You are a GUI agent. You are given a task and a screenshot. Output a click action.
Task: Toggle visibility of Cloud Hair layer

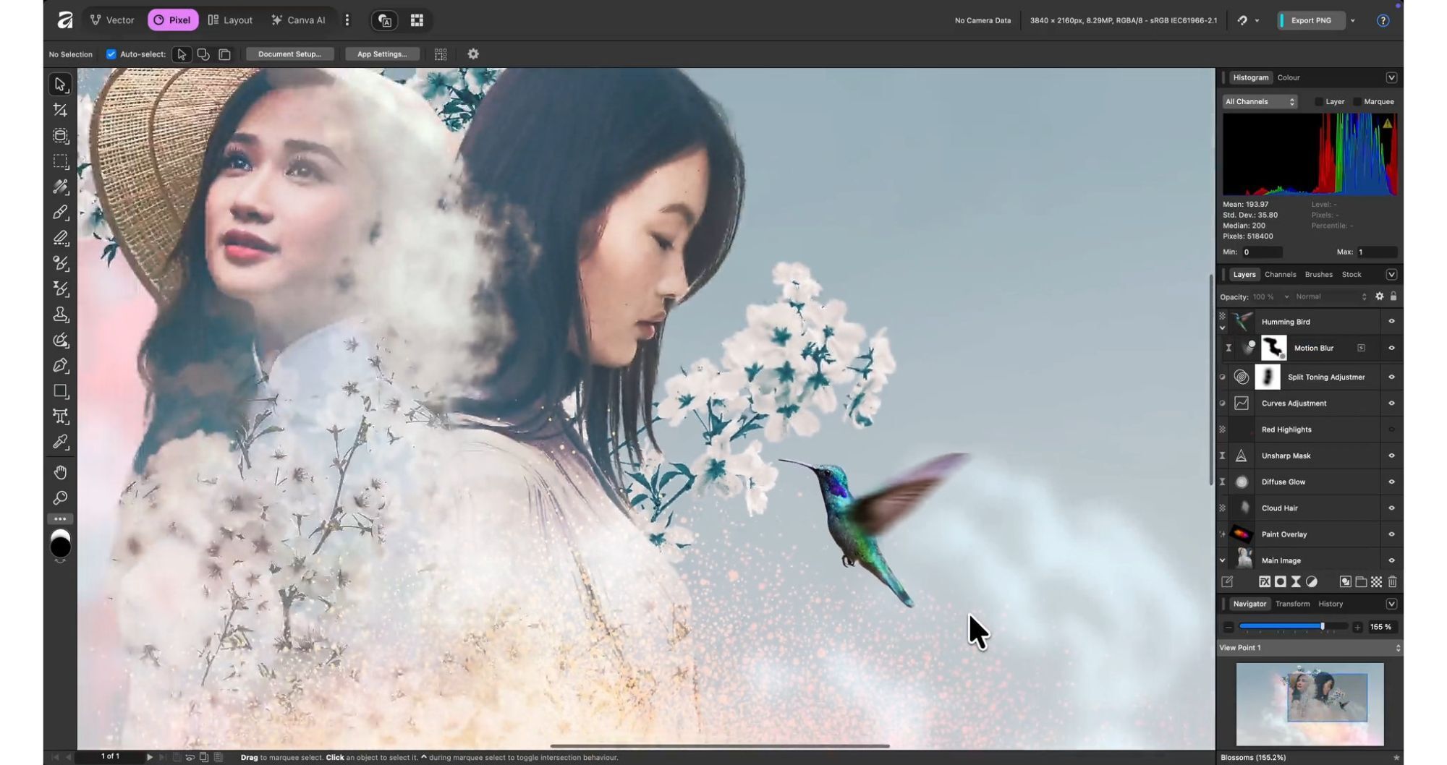[x=1391, y=508]
